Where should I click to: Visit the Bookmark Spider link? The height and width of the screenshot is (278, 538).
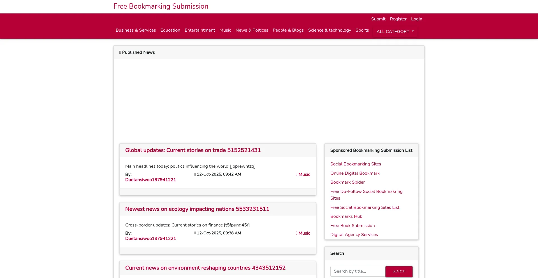coord(347,182)
